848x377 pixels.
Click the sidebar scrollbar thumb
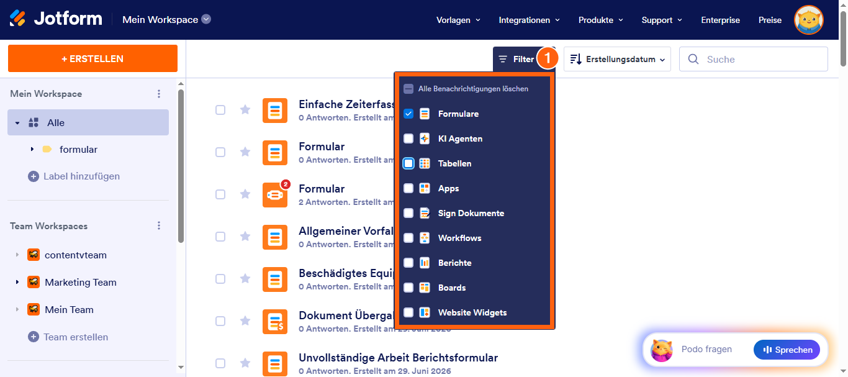181,165
